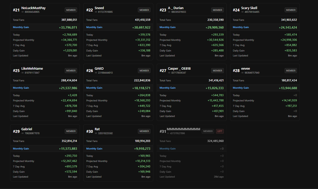Click the eevee player name
The height and width of the screenshot is (189, 318).
tap(245, 69)
